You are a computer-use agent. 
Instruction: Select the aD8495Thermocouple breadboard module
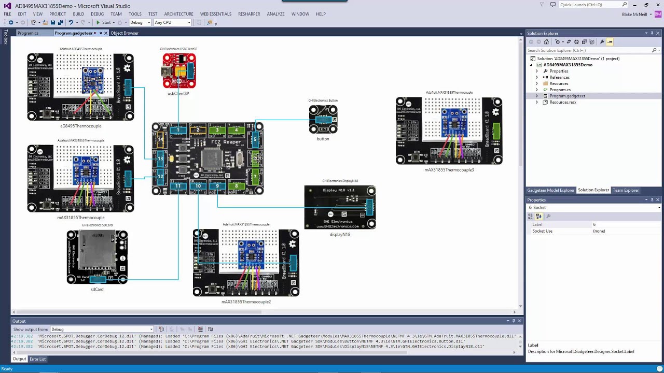(x=80, y=87)
